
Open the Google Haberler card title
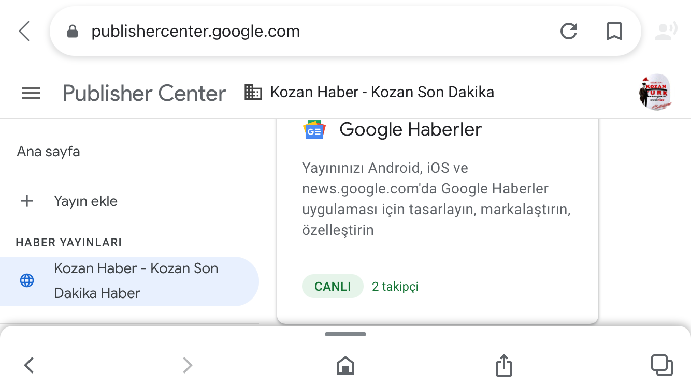point(410,129)
